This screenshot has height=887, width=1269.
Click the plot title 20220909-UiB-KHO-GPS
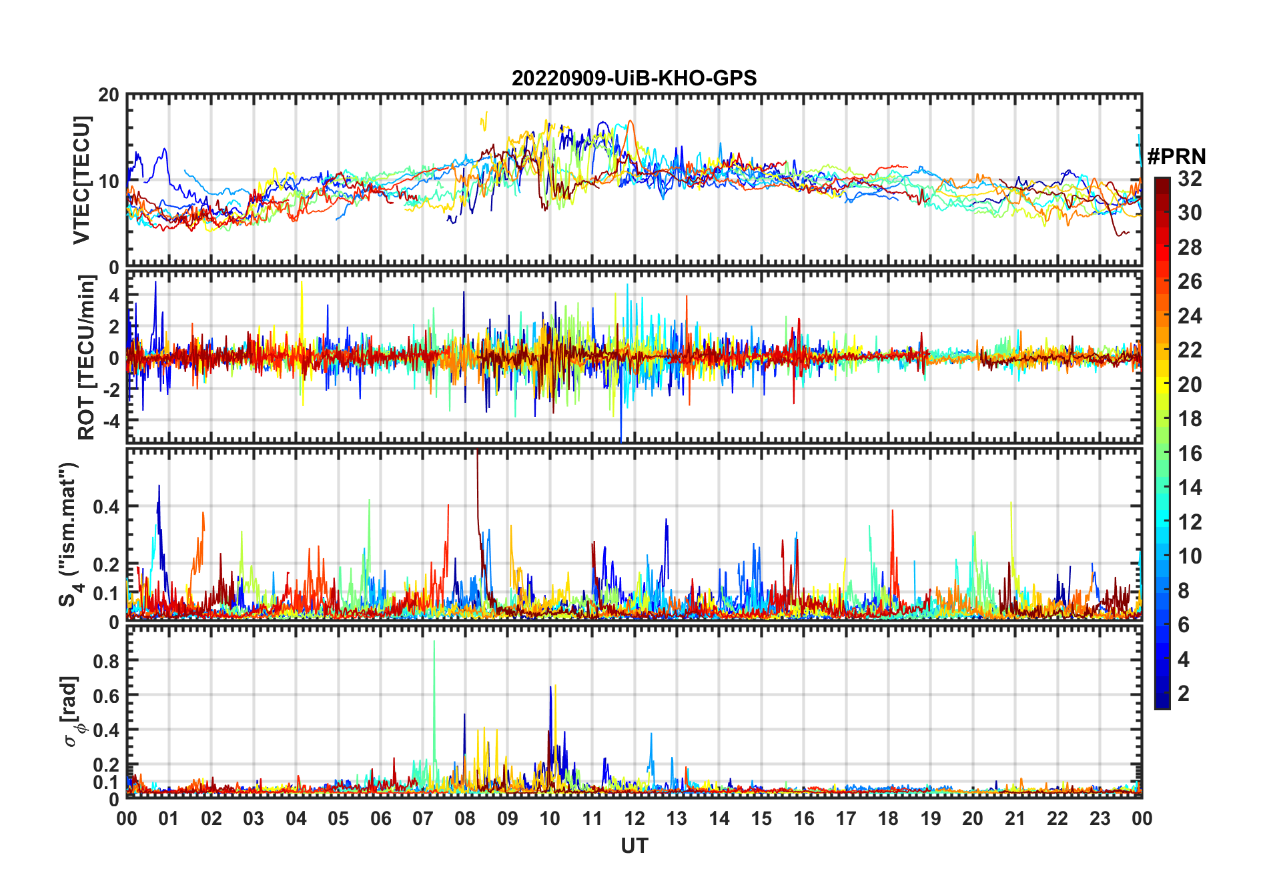tap(634, 79)
